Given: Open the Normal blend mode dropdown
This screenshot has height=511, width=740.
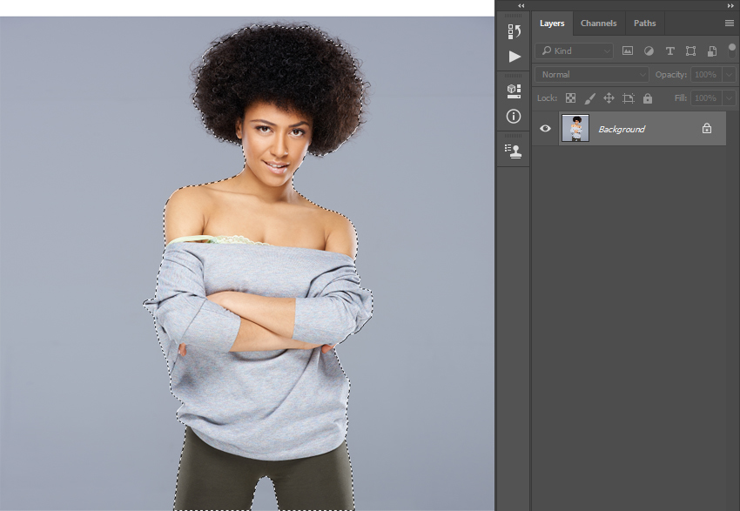Looking at the screenshot, I should [x=592, y=75].
